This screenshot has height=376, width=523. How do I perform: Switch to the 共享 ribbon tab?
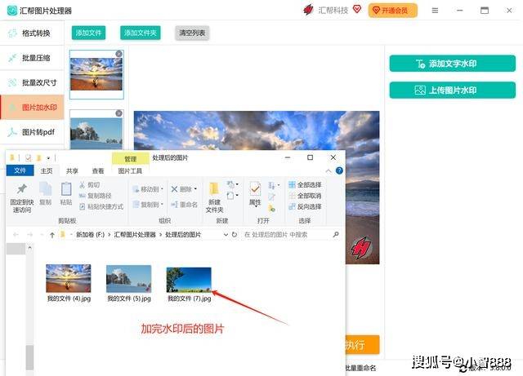[72, 170]
